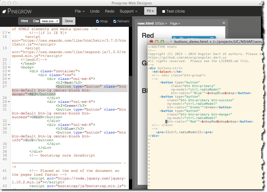
Task: Click line number 27 in the gutter
Action: click(x=5, y=86)
